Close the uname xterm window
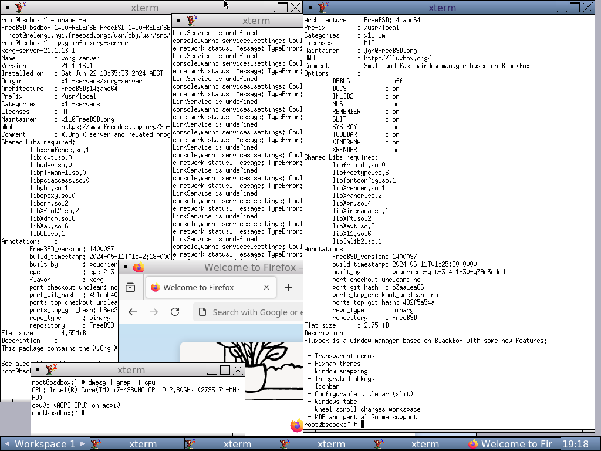Viewport: 601px width, 451px height. pyautogui.click(x=296, y=7)
